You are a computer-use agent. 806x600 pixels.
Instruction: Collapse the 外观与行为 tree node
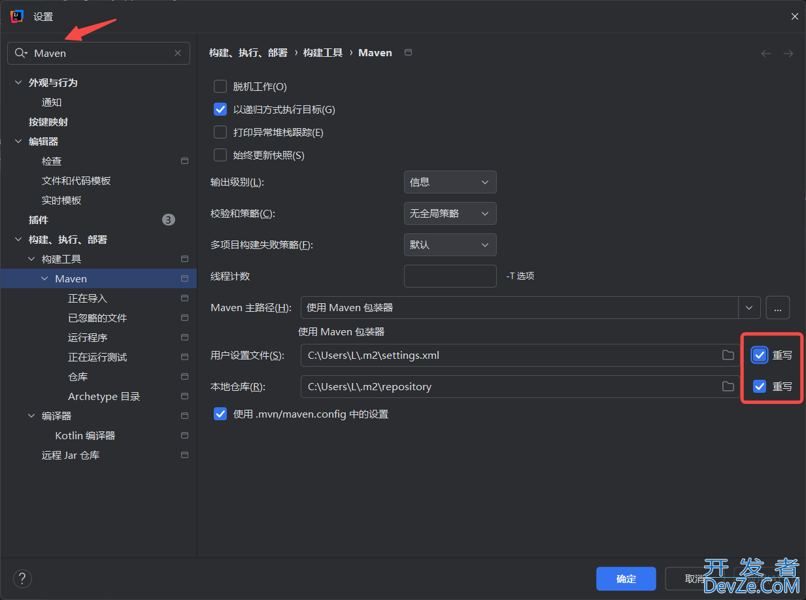(18, 83)
